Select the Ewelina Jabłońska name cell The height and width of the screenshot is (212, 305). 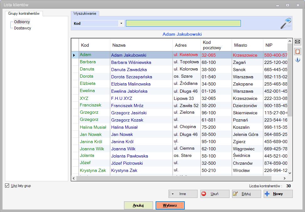pyautogui.click(x=141, y=91)
